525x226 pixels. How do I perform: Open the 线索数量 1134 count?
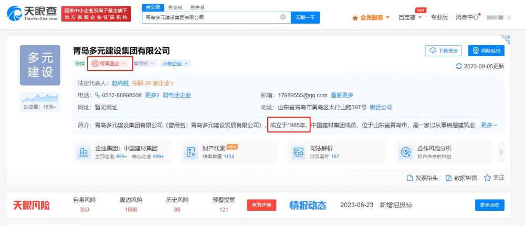pos(218,157)
